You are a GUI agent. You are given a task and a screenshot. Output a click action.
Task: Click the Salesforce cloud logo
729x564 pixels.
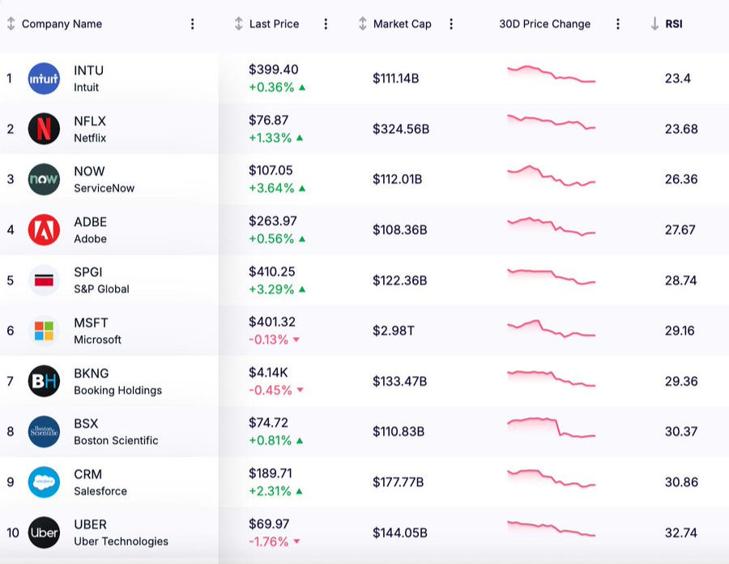point(44,482)
